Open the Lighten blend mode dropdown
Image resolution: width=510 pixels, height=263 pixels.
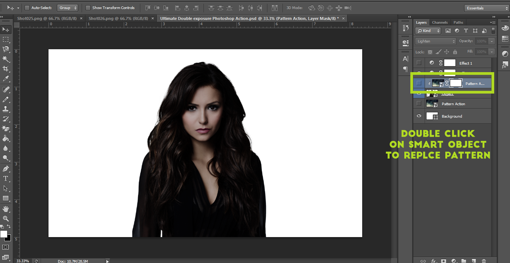tap(436, 41)
